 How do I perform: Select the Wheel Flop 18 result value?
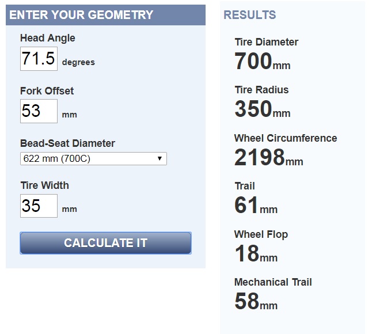[246, 253]
